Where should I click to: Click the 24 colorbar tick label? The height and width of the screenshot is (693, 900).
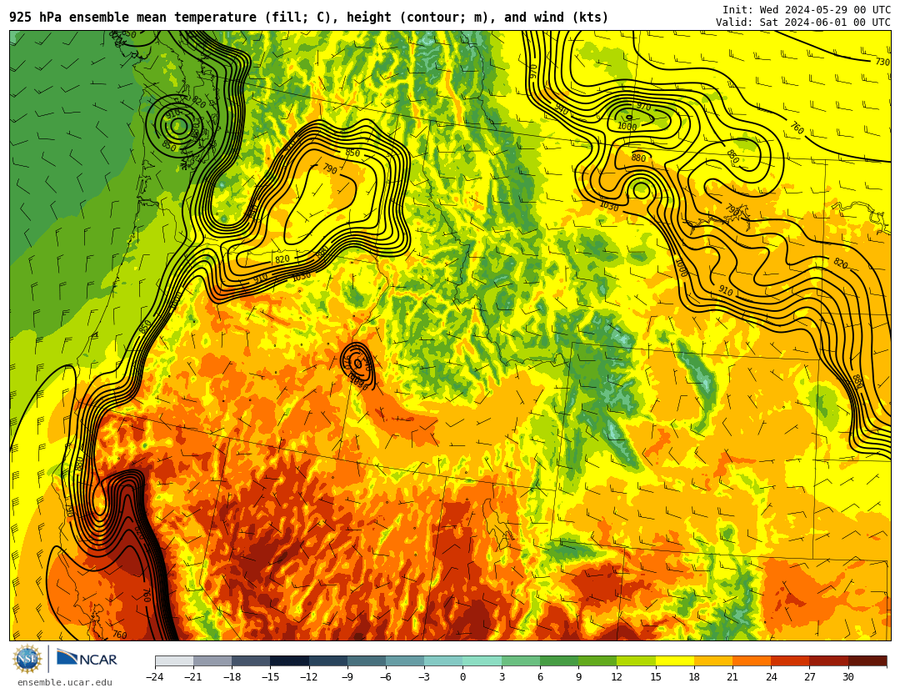(x=771, y=677)
